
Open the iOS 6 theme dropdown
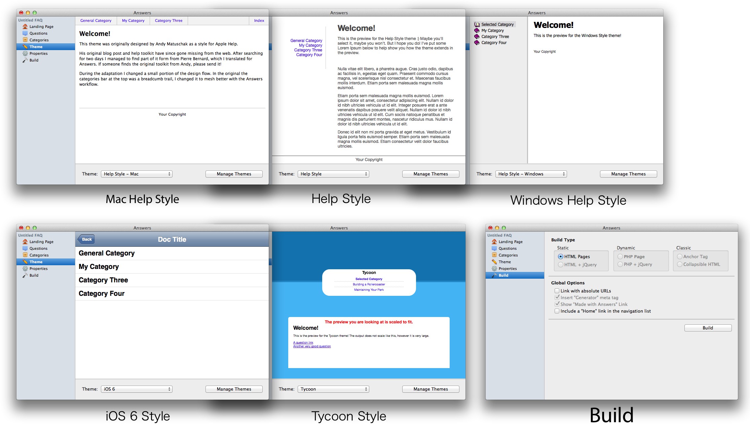137,389
